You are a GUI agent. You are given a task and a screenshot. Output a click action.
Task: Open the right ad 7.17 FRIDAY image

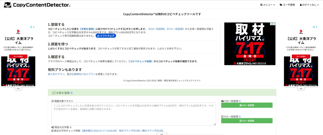pyautogui.click(x=301, y=71)
